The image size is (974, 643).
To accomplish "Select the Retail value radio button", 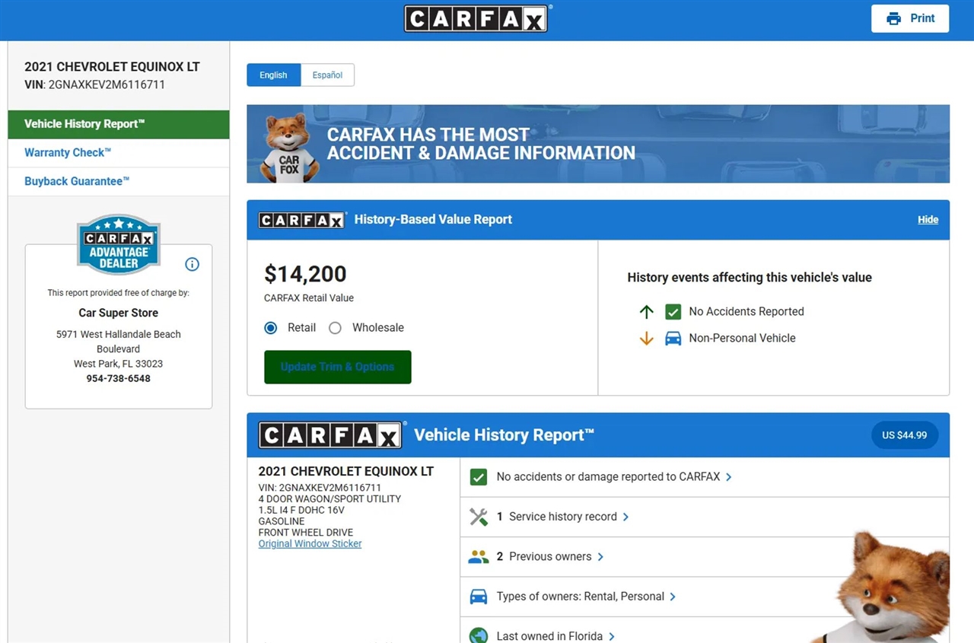I will (270, 328).
